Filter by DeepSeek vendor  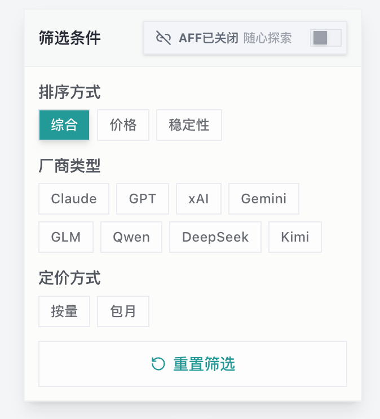(215, 237)
